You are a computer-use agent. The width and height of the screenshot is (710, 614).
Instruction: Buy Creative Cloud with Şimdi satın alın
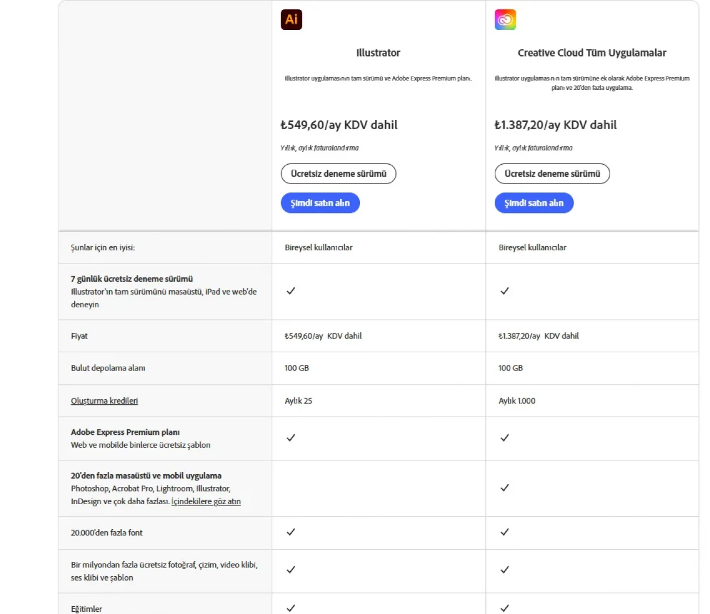pyautogui.click(x=534, y=203)
